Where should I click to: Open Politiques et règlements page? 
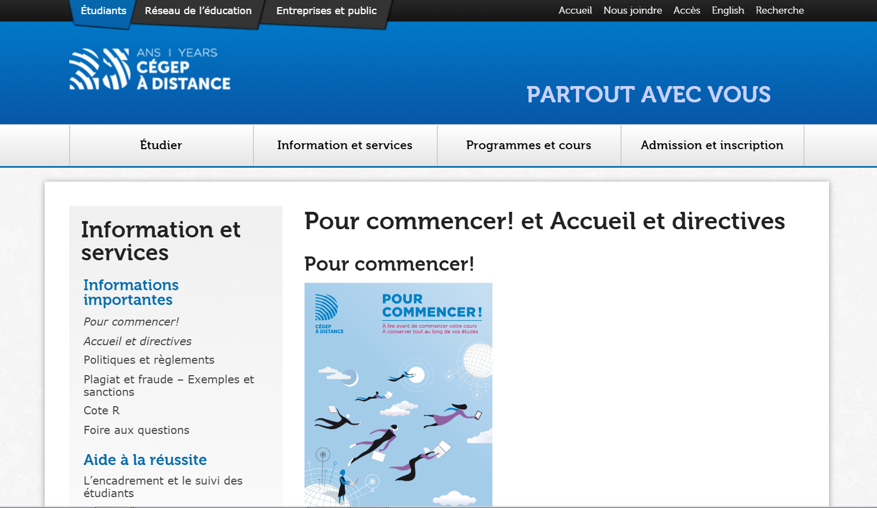click(x=149, y=360)
